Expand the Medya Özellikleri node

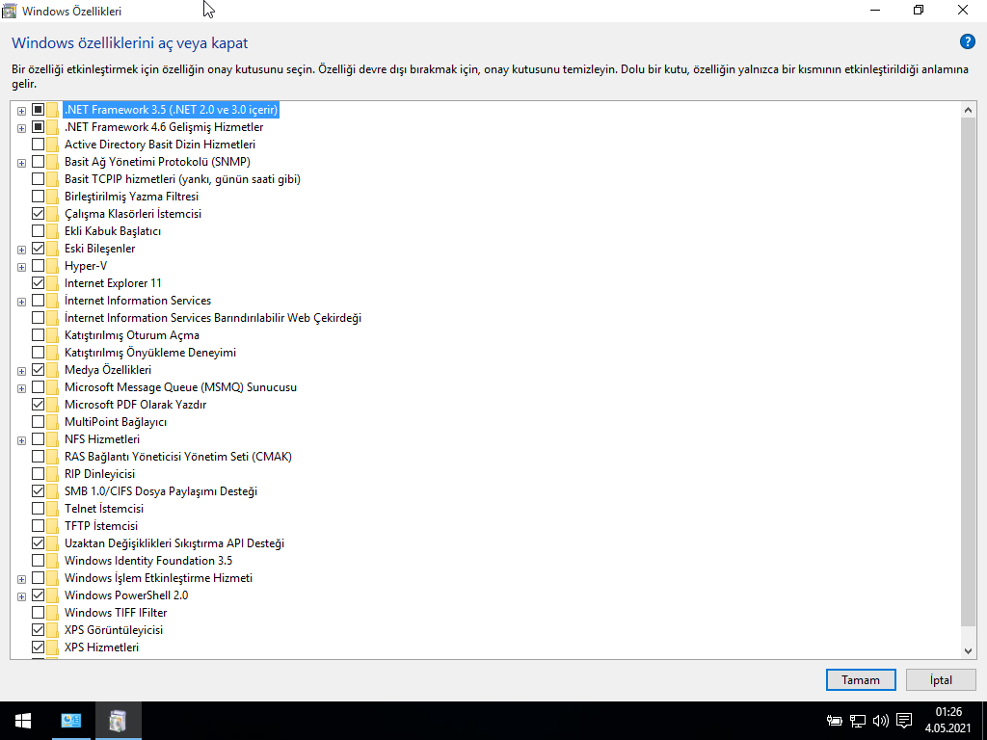21,371
